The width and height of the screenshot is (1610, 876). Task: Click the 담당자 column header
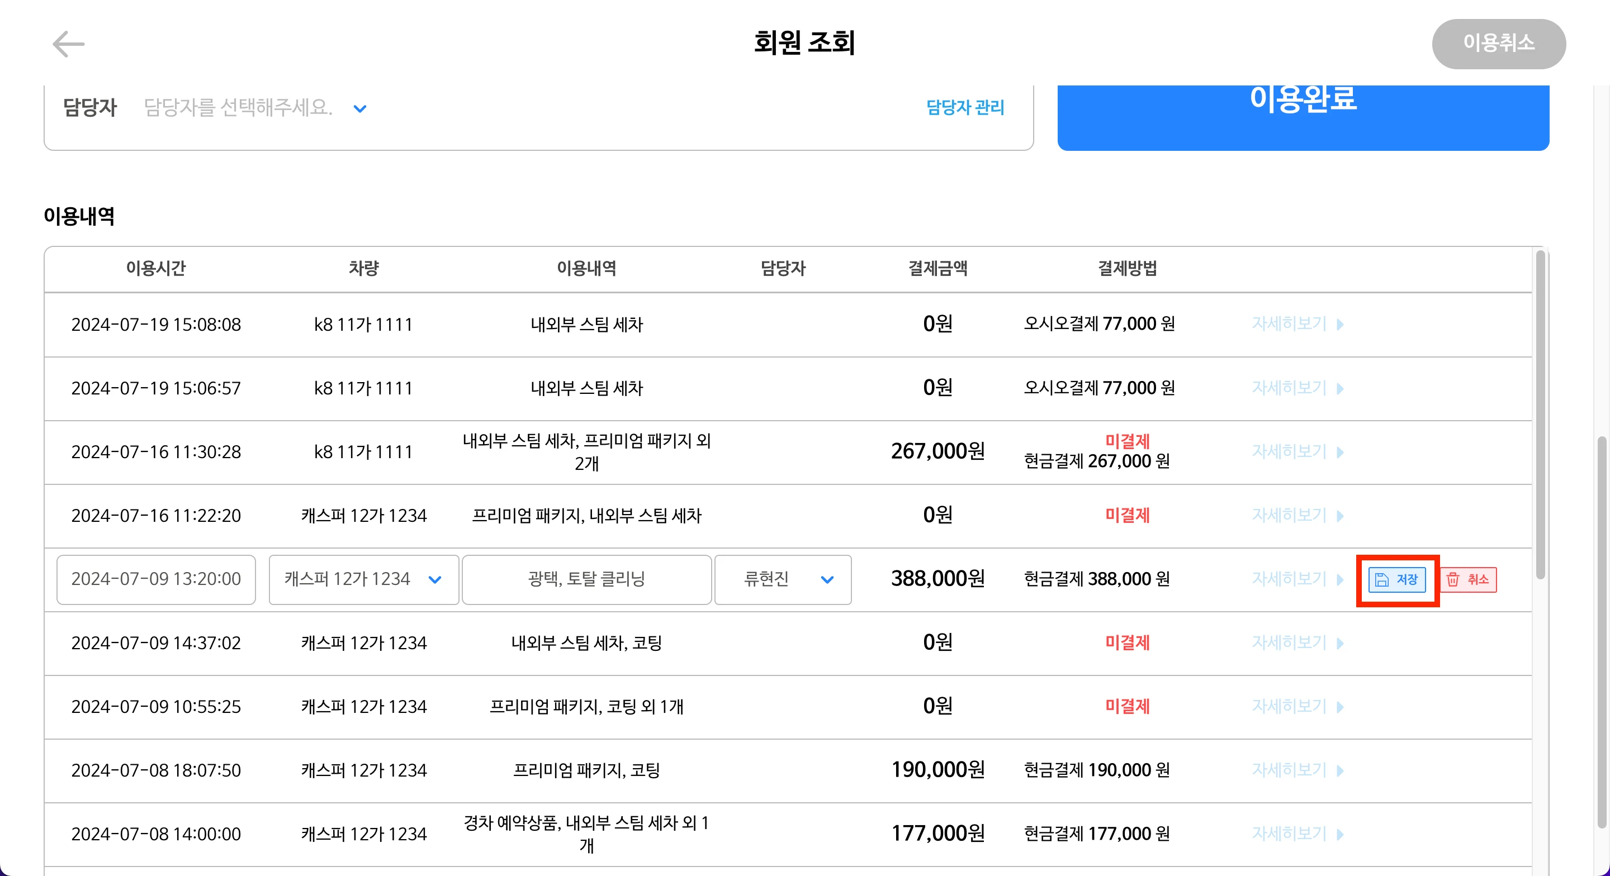click(x=783, y=268)
